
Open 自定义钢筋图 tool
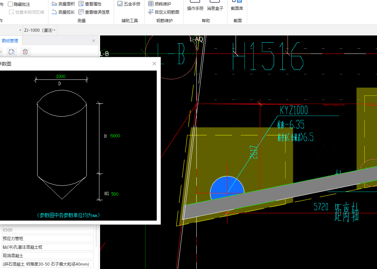(164, 12)
